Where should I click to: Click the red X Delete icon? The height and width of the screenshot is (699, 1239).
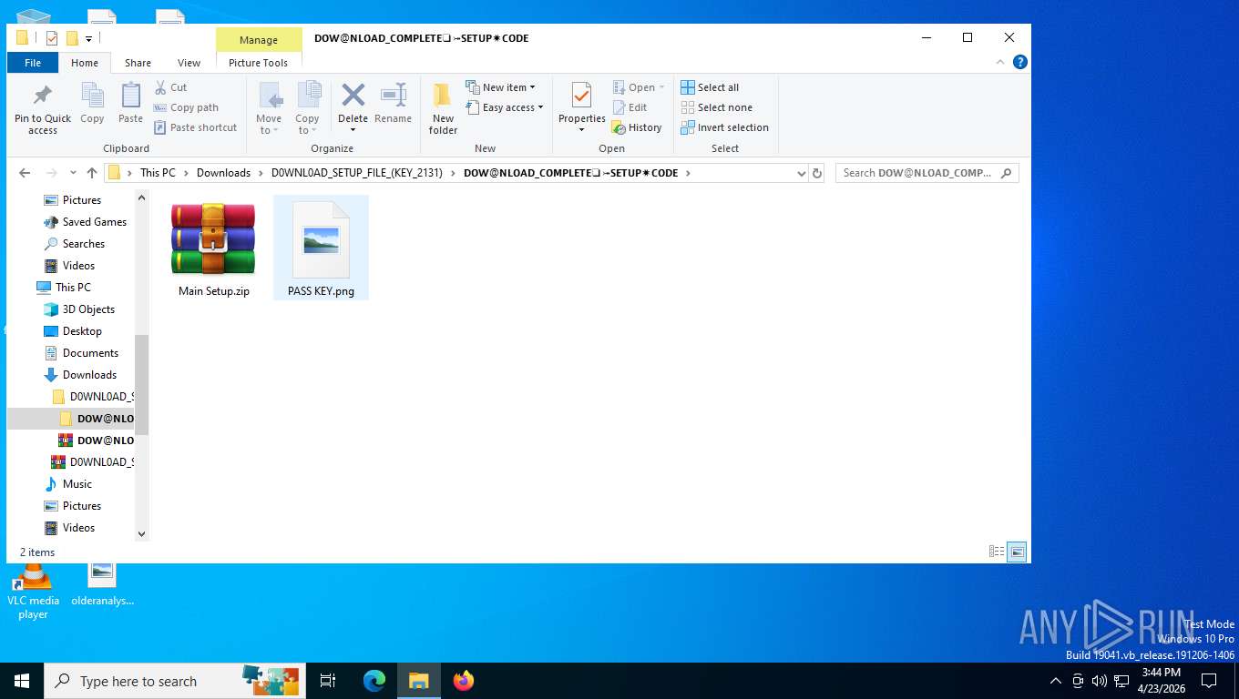tap(353, 96)
